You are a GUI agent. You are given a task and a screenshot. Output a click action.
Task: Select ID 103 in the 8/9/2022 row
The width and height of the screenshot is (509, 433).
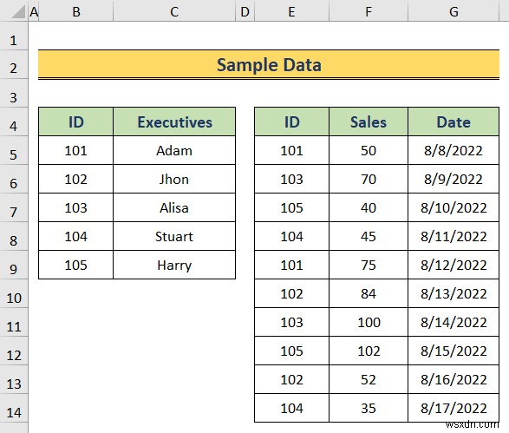coord(292,179)
